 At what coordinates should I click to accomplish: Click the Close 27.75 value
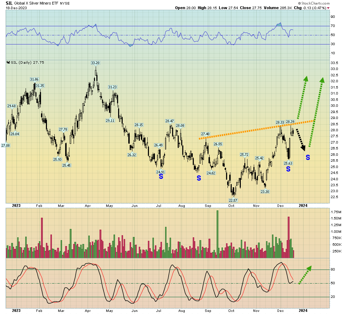click(x=251, y=8)
